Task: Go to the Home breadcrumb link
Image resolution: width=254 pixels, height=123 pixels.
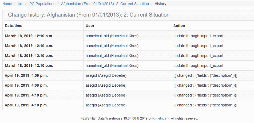Action: [7, 4]
